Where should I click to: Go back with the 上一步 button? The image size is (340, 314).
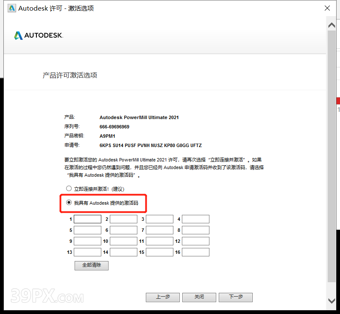pos(163,297)
